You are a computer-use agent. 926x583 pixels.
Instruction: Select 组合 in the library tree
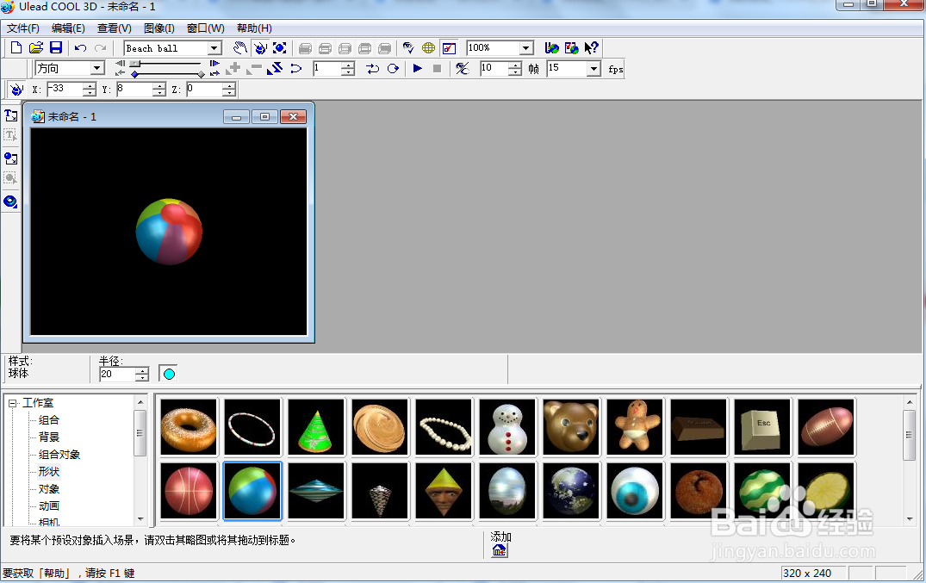49,420
